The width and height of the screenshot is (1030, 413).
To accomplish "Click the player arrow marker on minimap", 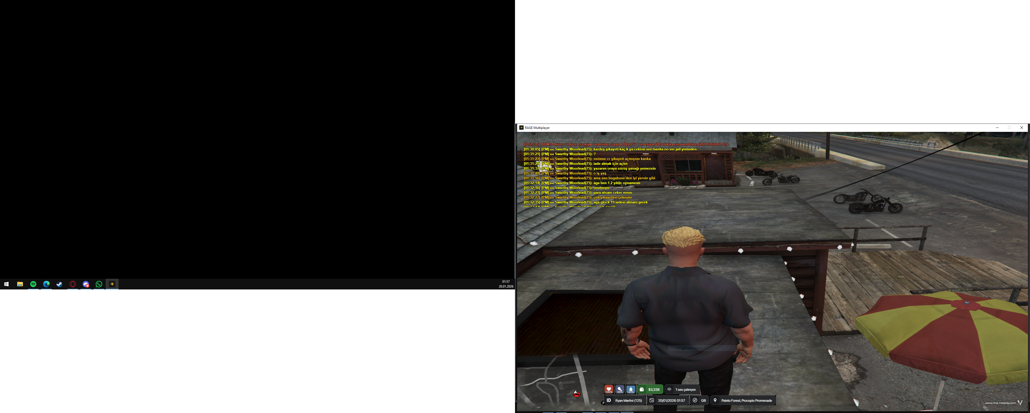I will (576, 394).
